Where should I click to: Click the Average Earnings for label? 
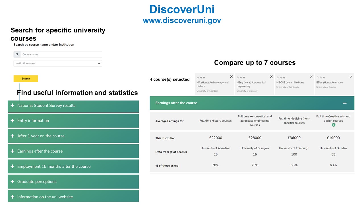(169, 121)
